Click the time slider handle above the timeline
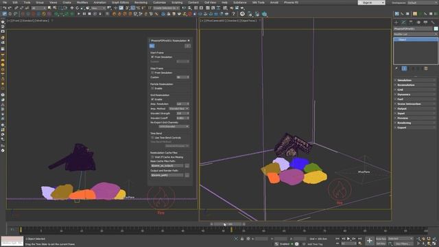 (227, 224)
